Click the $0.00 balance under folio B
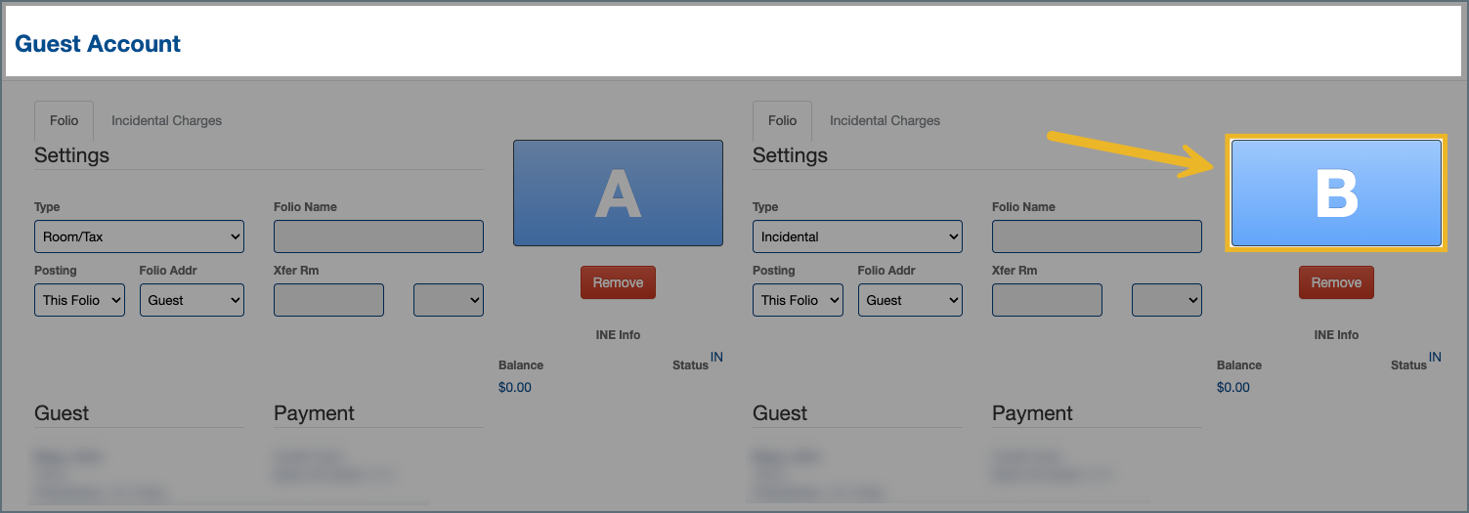The image size is (1469, 513). pos(1233,387)
